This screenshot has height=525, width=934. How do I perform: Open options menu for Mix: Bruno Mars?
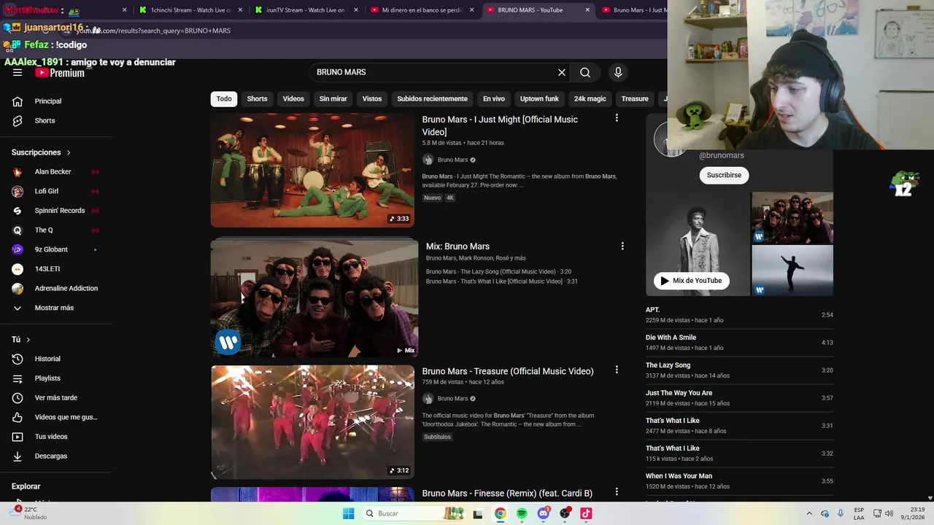(622, 246)
